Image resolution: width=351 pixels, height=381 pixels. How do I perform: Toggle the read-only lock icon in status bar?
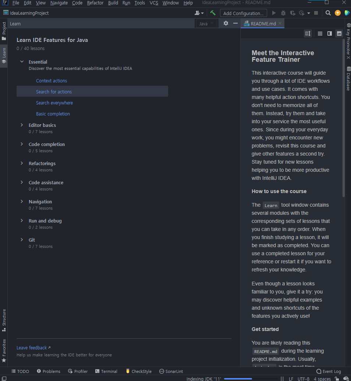point(337,378)
